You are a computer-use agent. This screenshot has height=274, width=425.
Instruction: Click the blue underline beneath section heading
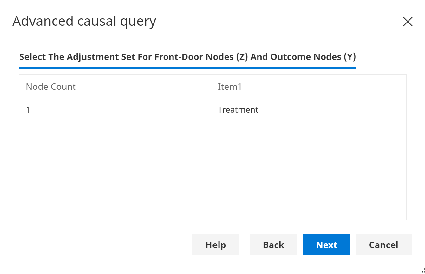coord(187,68)
